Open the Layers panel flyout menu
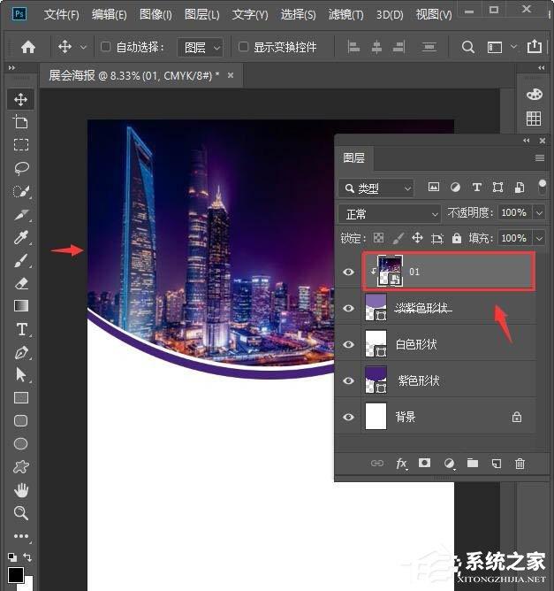The height and width of the screenshot is (591, 554). click(x=540, y=158)
